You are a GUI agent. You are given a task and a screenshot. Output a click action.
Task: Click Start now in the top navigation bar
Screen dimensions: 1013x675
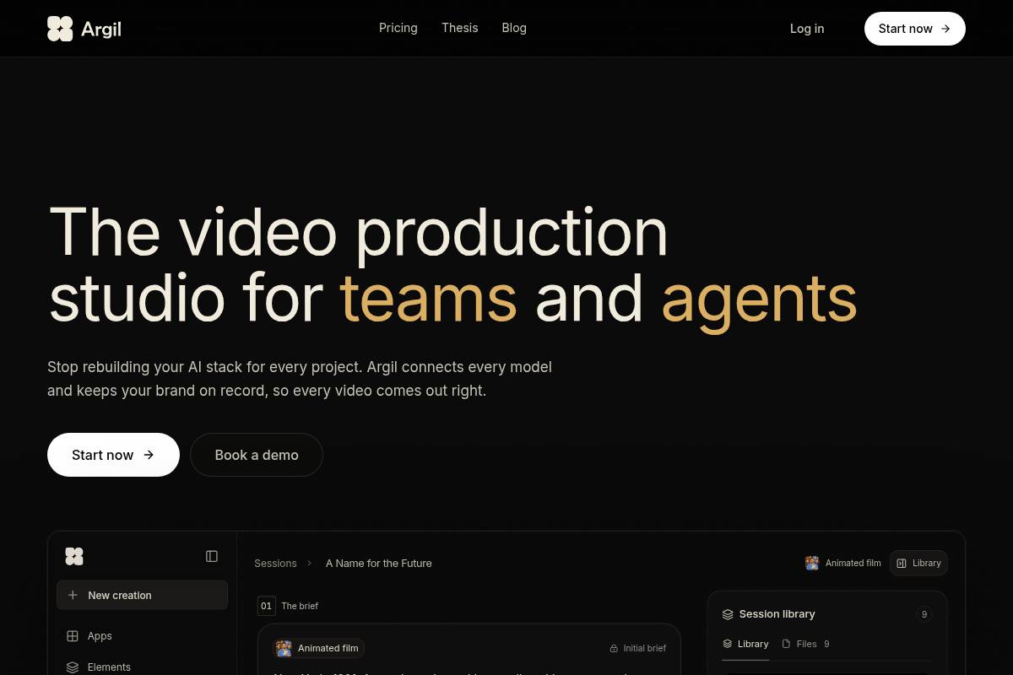coord(915,29)
